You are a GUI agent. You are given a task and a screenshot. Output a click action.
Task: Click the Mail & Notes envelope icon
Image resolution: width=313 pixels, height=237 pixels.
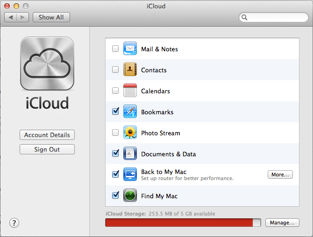coord(130,48)
